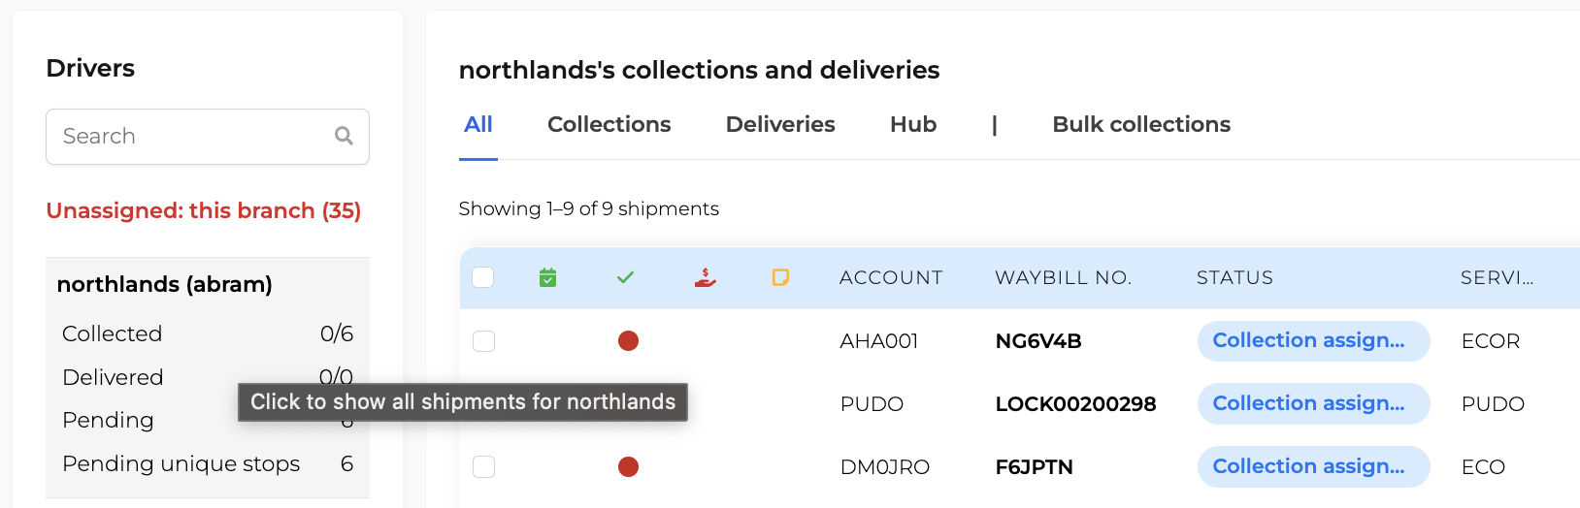Switch to the Collections tab
Screen dimensions: 1580x508
609,124
